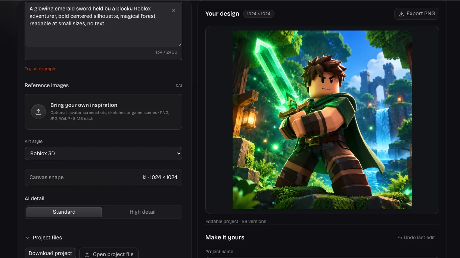This screenshot has width=460, height=258.
Task: Click the upload arrow icon for reference images
Action: pos(38,112)
